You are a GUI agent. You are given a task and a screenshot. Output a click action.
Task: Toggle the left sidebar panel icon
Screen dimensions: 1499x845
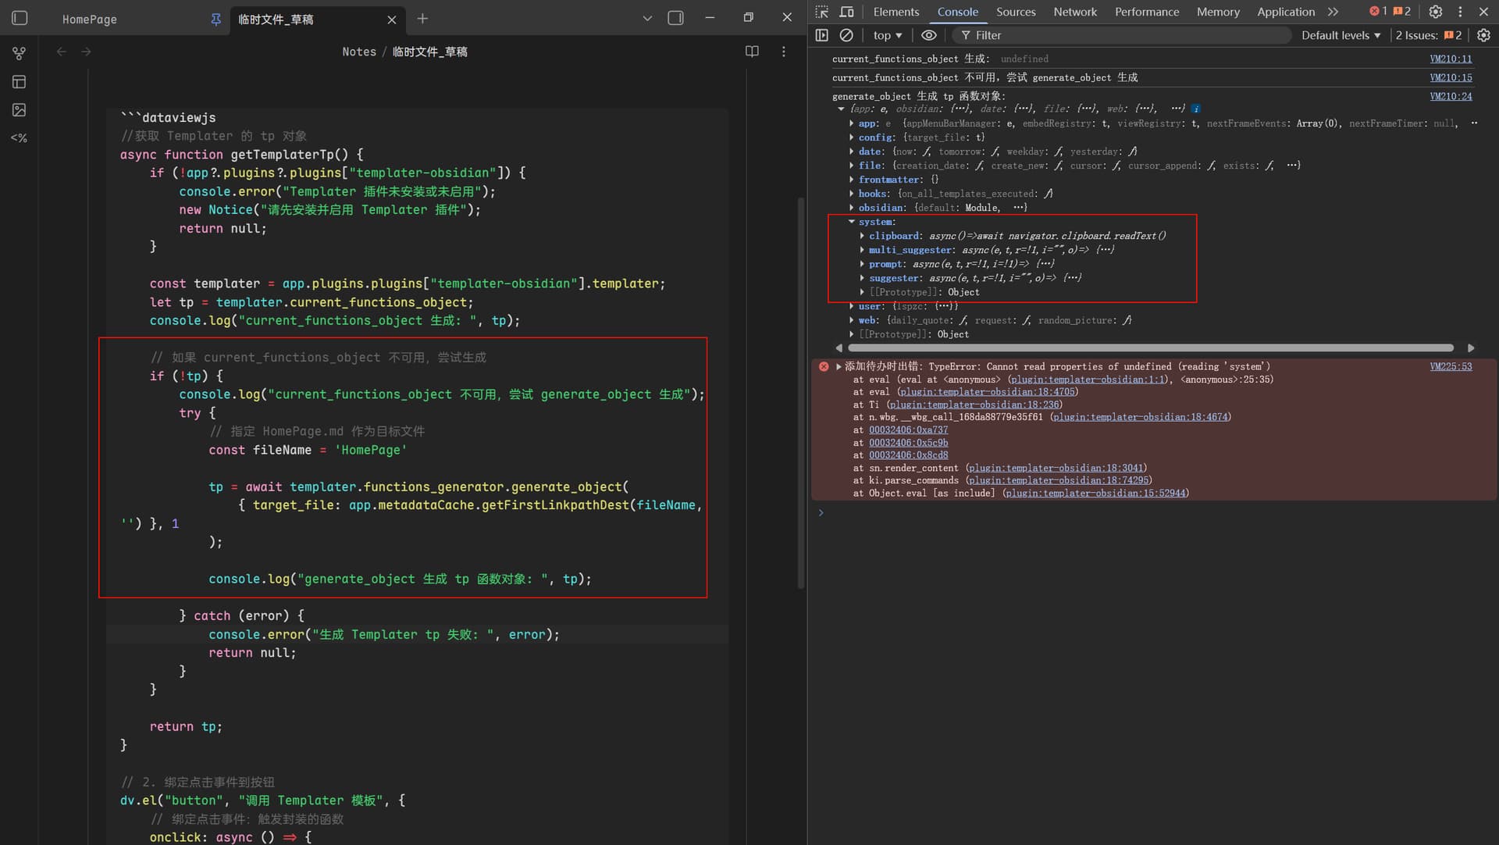[20, 18]
